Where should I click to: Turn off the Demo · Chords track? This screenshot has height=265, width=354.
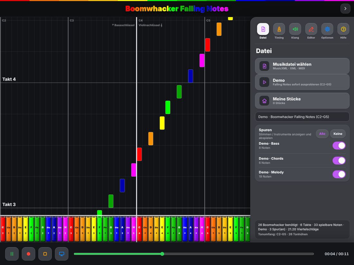click(x=339, y=160)
